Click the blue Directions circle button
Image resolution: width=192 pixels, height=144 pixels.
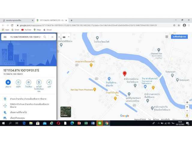coord(8,82)
